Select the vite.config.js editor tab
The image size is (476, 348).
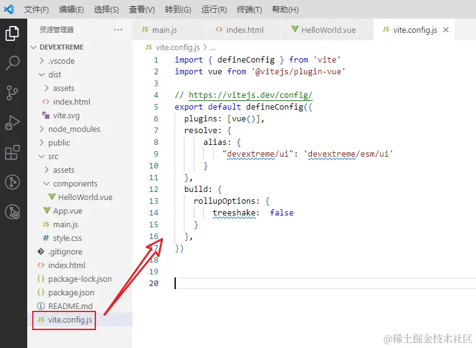[415, 30]
